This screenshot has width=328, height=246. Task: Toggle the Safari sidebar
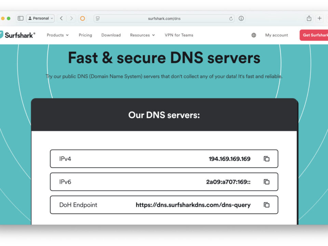point(20,18)
